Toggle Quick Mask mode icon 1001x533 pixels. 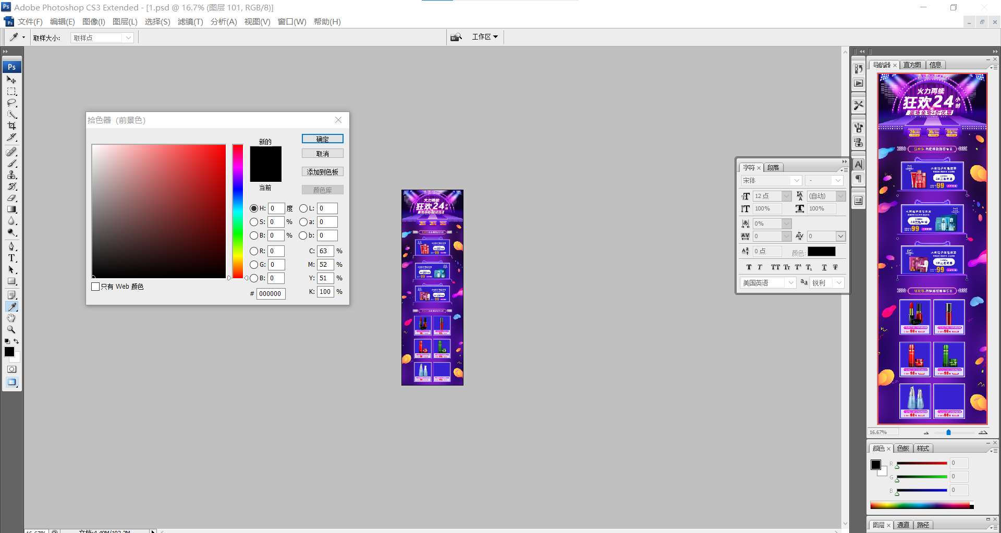pyautogui.click(x=11, y=369)
